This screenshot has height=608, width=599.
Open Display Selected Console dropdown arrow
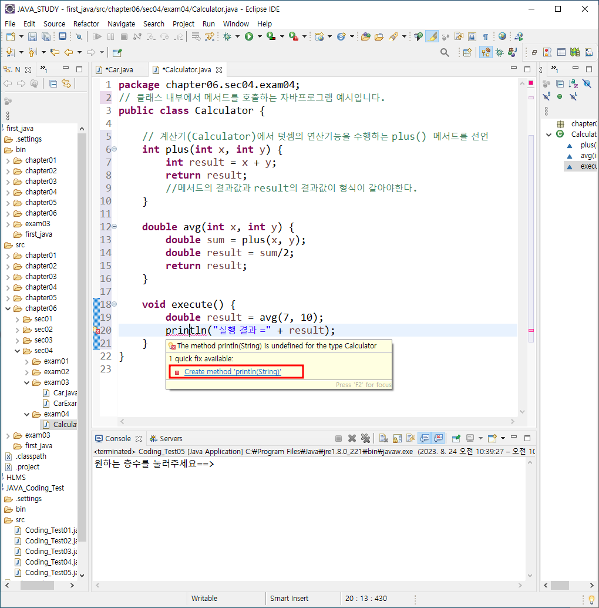(481, 438)
